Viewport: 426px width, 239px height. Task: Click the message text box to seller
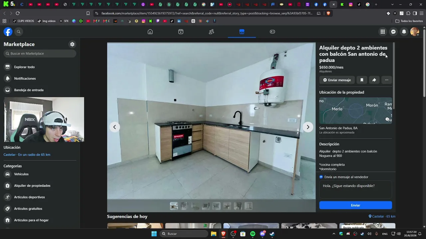355,190
